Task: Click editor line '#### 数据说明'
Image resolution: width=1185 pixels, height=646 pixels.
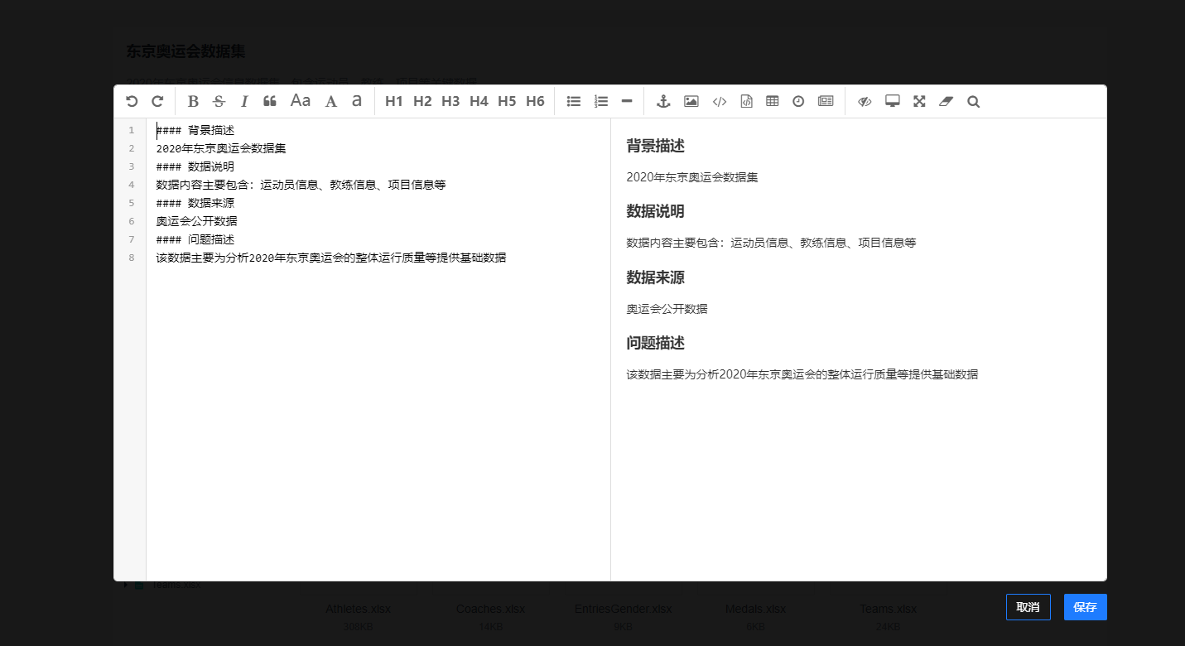Action: tap(195, 166)
